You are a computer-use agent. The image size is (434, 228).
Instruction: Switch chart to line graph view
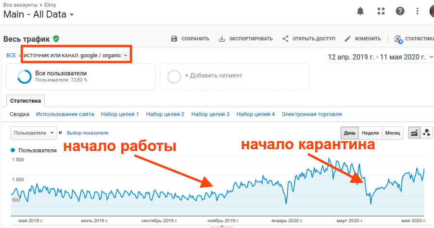413,133
